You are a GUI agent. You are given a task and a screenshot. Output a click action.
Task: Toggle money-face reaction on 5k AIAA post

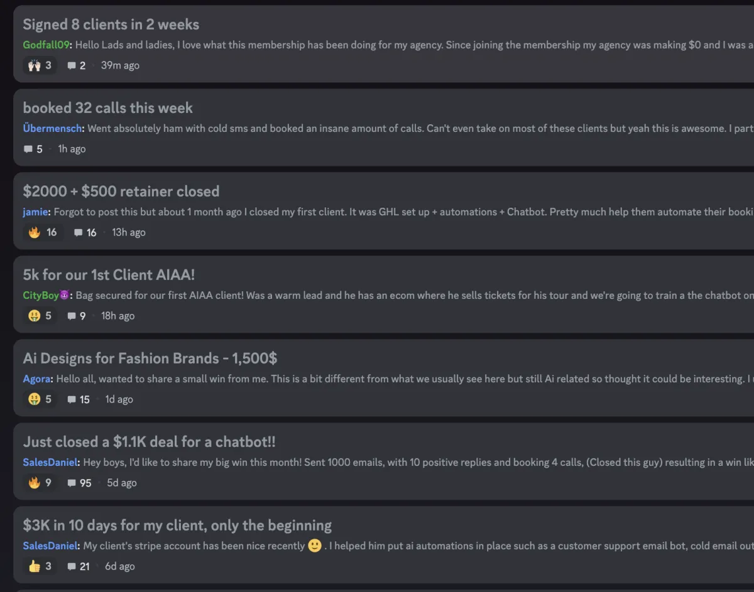coord(40,316)
